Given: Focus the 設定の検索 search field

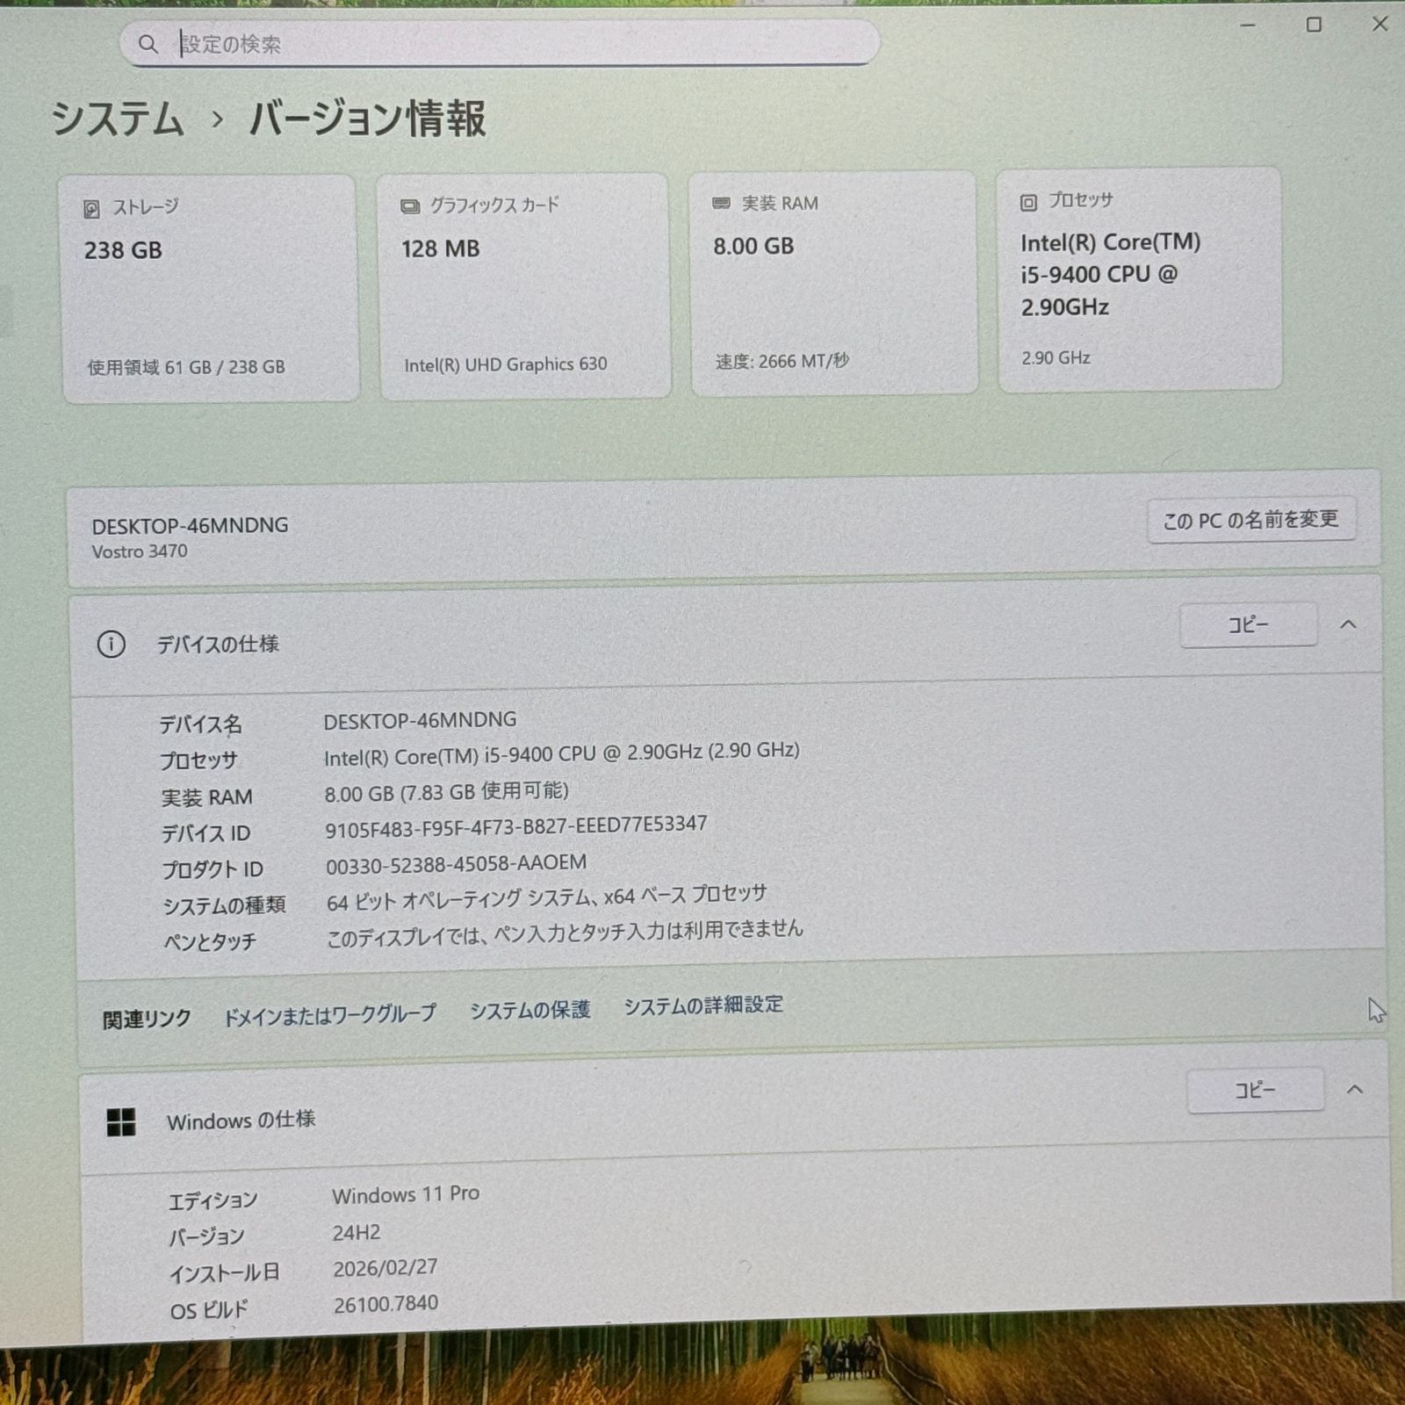Looking at the screenshot, I should tap(500, 43).
